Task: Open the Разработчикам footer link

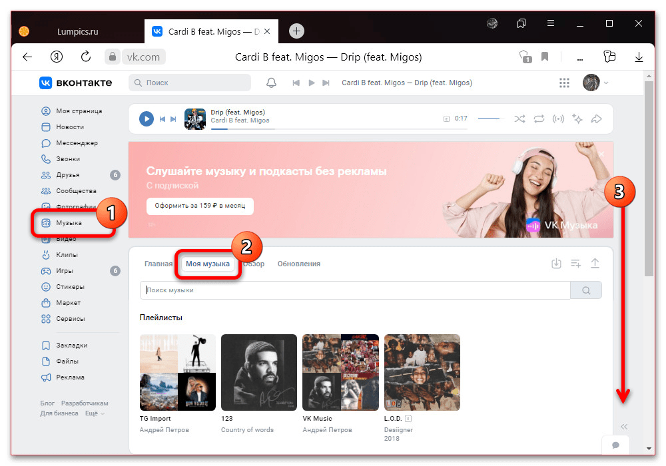Action: tap(85, 403)
